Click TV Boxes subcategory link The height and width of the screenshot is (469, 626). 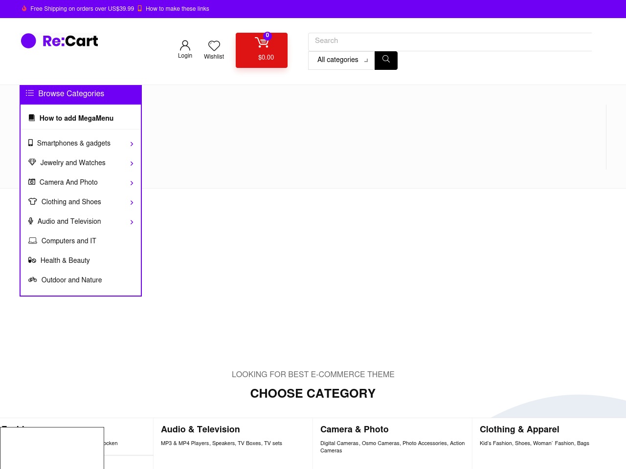click(249, 443)
